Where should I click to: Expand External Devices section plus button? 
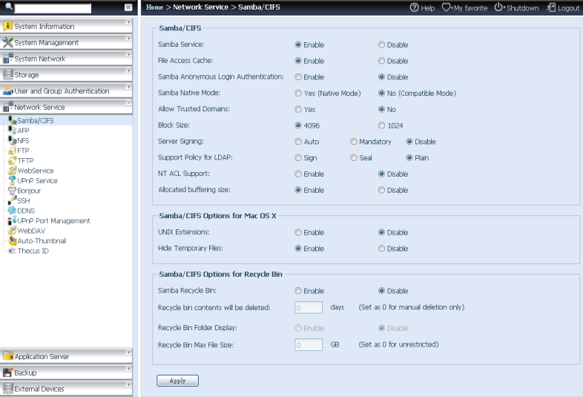[x=128, y=384]
